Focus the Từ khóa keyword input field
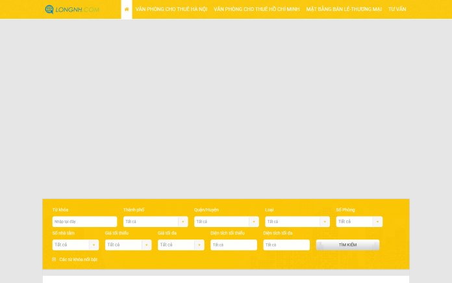 coord(84,221)
